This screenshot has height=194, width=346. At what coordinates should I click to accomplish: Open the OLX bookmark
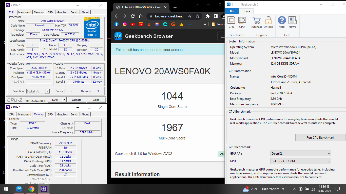pyautogui.click(x=165, y=24)
